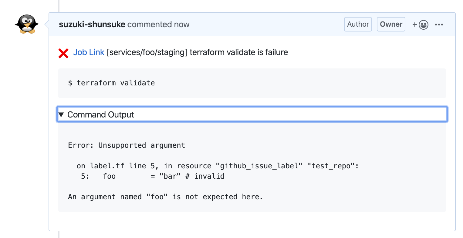Screen dimensions: 463x238
Task: Click the Owner badge
Action: pyautogui.click(x=391, y=24)
